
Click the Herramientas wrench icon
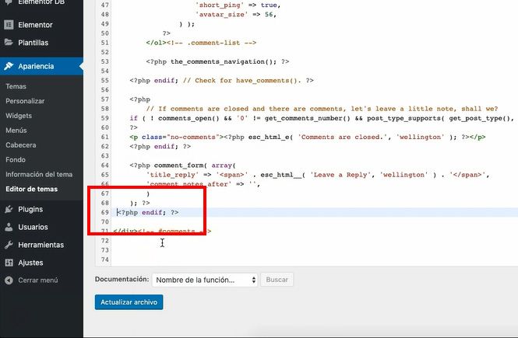coord(9,245)
